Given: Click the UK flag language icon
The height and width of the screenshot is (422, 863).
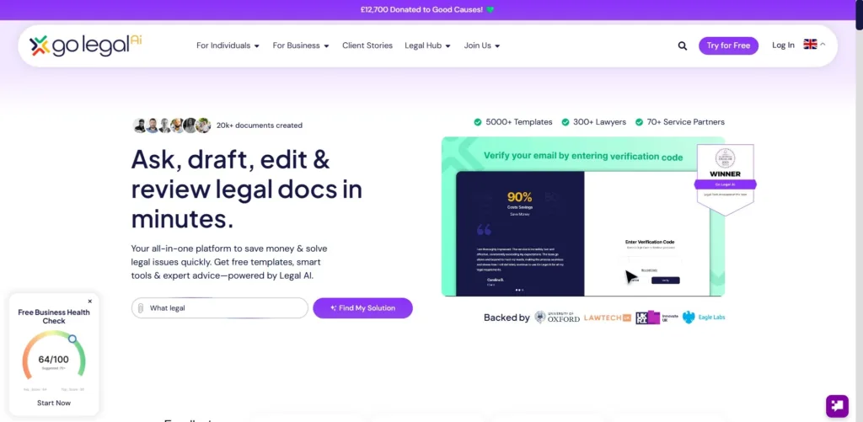Looking at the screenshot, I should 810,45.
